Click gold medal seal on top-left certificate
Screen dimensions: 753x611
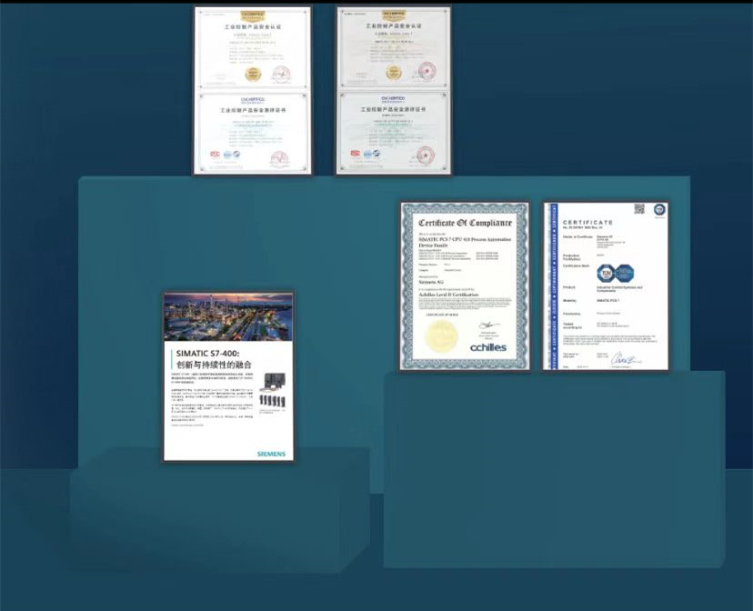click(253, 73)
